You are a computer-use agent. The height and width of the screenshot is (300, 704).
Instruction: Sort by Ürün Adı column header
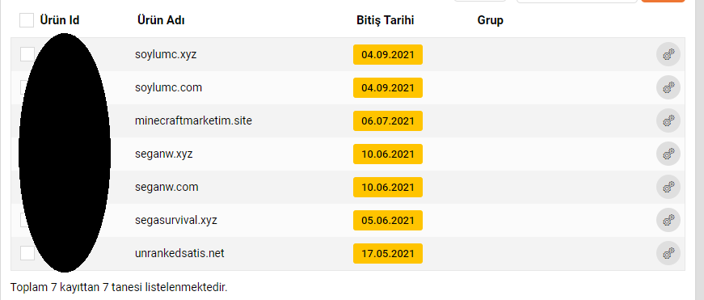point(161,20)
